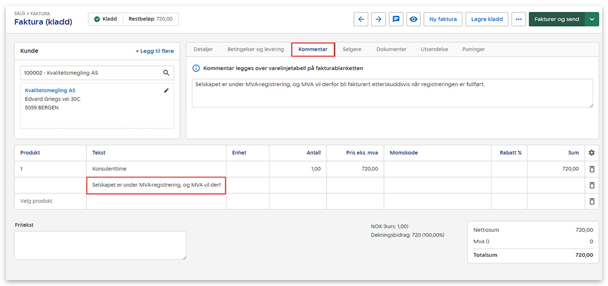Open the comment speech bubble icon
Image resolution: width=608 pixels, height=286 pixels.
(395, 19)
